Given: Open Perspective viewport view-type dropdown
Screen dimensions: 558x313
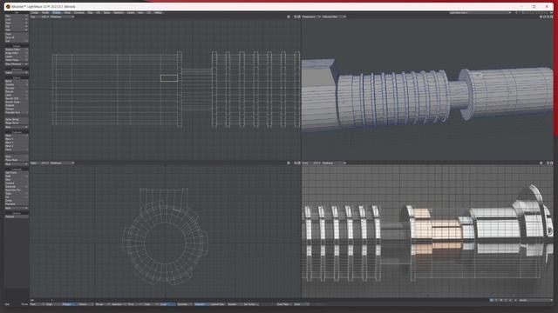Looking at the screenshot, I should tap(310, 17).
